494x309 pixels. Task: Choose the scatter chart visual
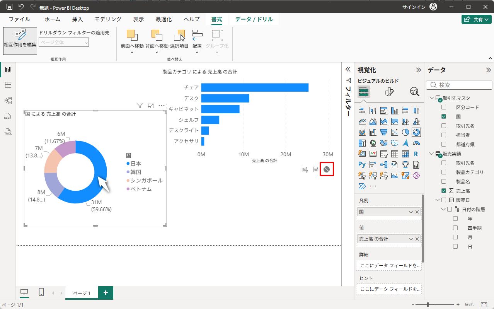[x=395, y=132]
